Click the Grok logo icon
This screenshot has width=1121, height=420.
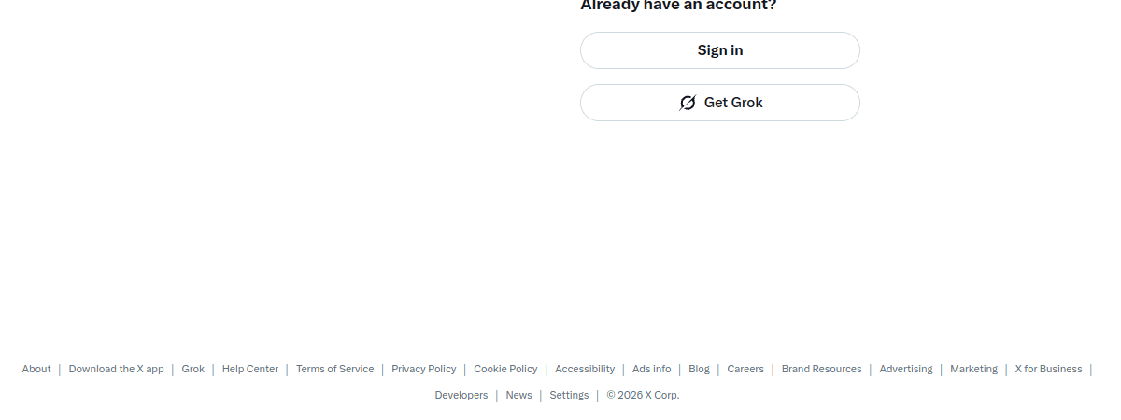point(688,103)
